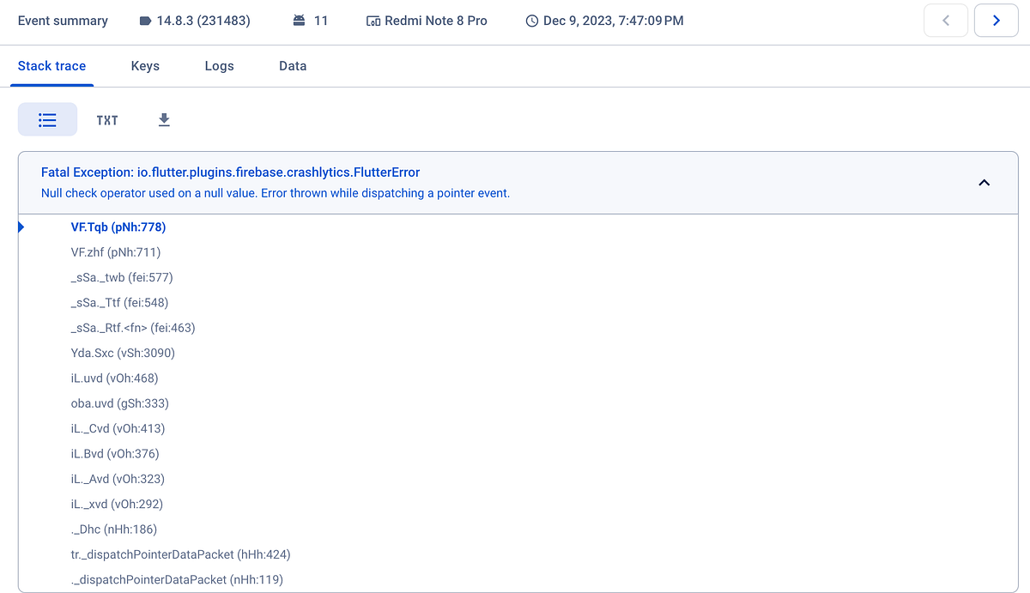This screenshot has height=593, width=1030.
Task: Collapse the FlutterError fatal exception section
Action: click(x=984, y=183)
